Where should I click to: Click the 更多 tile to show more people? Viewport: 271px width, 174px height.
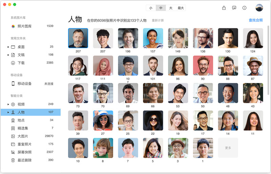[228, 148]
